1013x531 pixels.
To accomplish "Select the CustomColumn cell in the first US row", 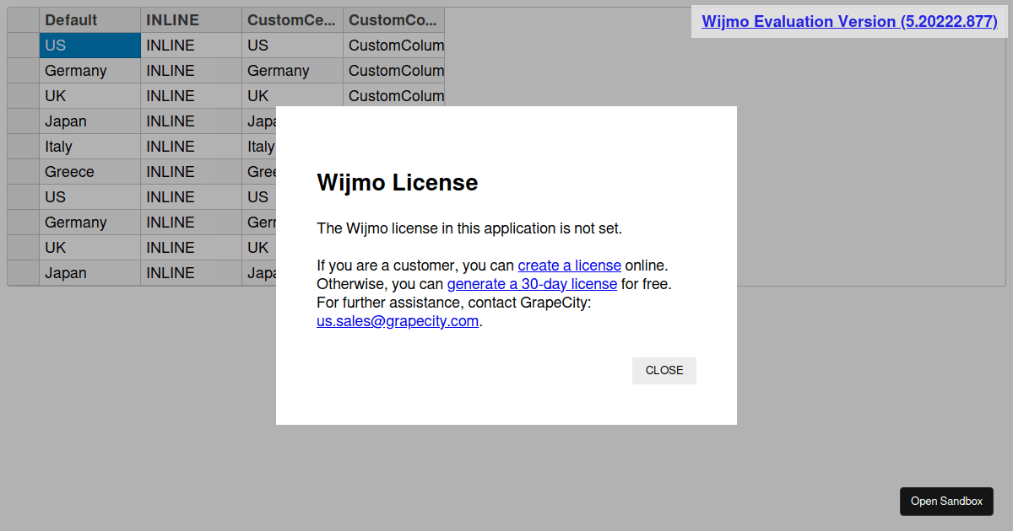I will tap(393, 46).
